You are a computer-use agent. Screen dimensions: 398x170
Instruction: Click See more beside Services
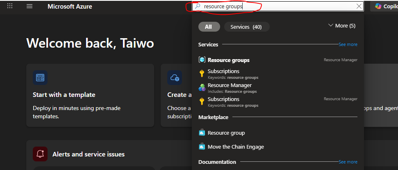(348, 44)
